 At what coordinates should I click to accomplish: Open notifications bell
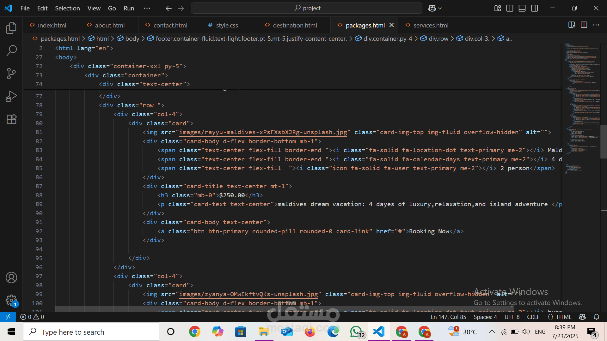(x=597, y=317)
